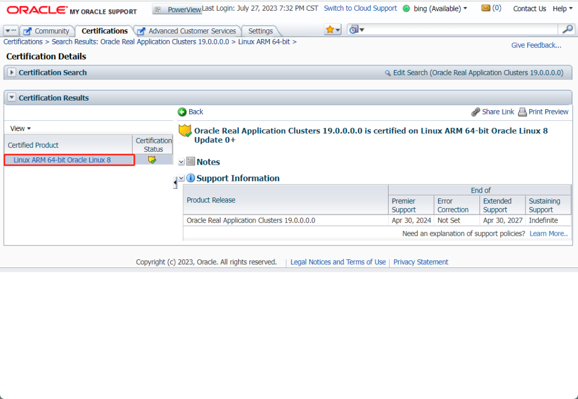Open the bing (Available) status dropdown

point(440,9)
